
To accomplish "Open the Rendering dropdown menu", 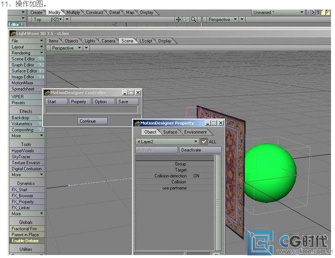I will [x=27, y=53].
